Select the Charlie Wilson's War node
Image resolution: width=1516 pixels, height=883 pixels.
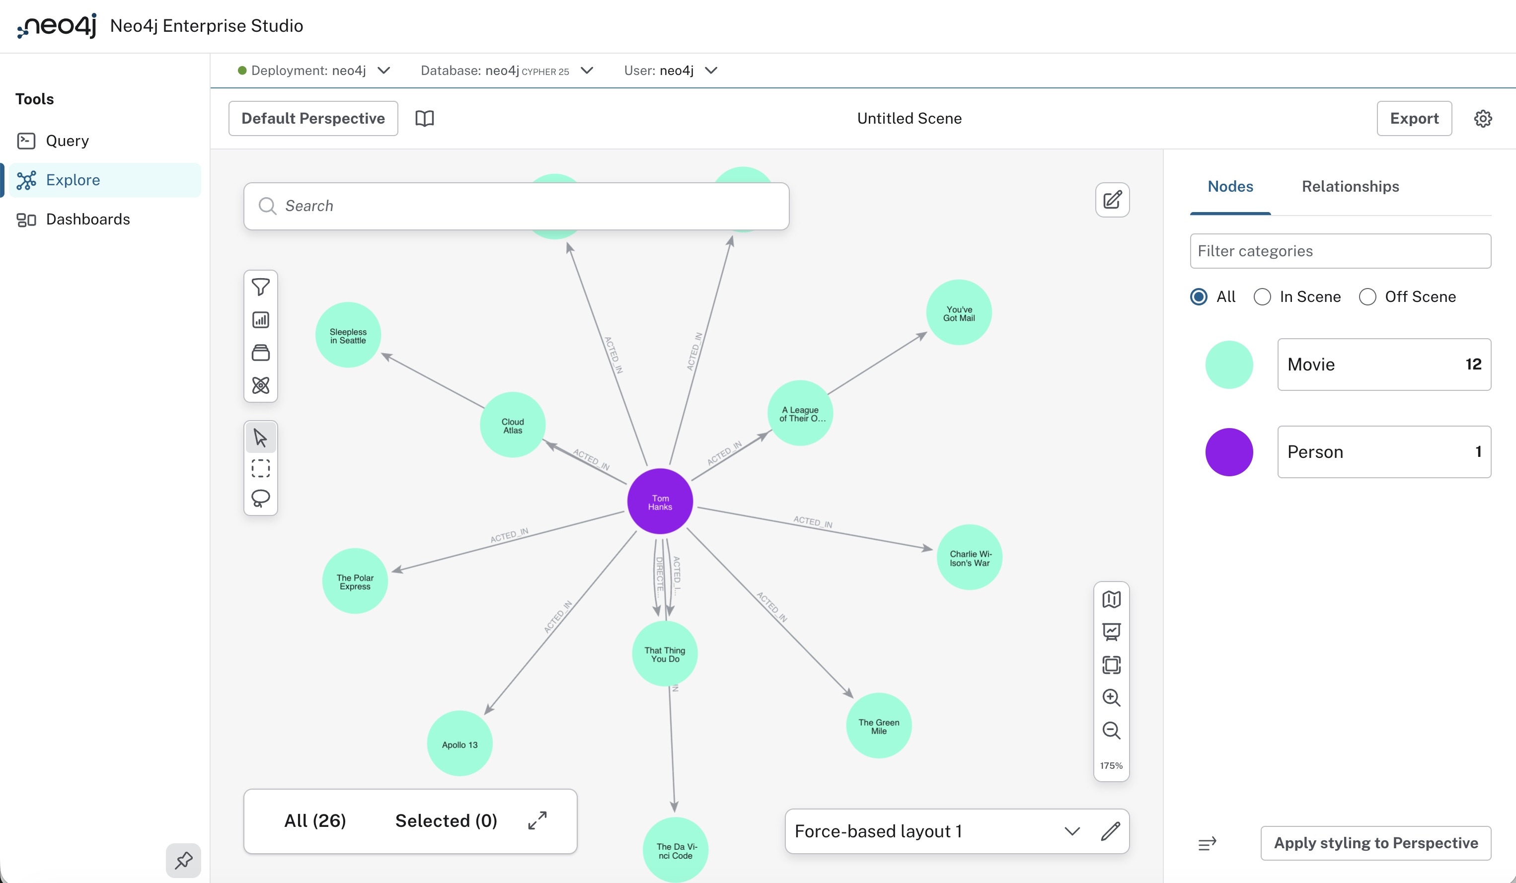(969, 558)
